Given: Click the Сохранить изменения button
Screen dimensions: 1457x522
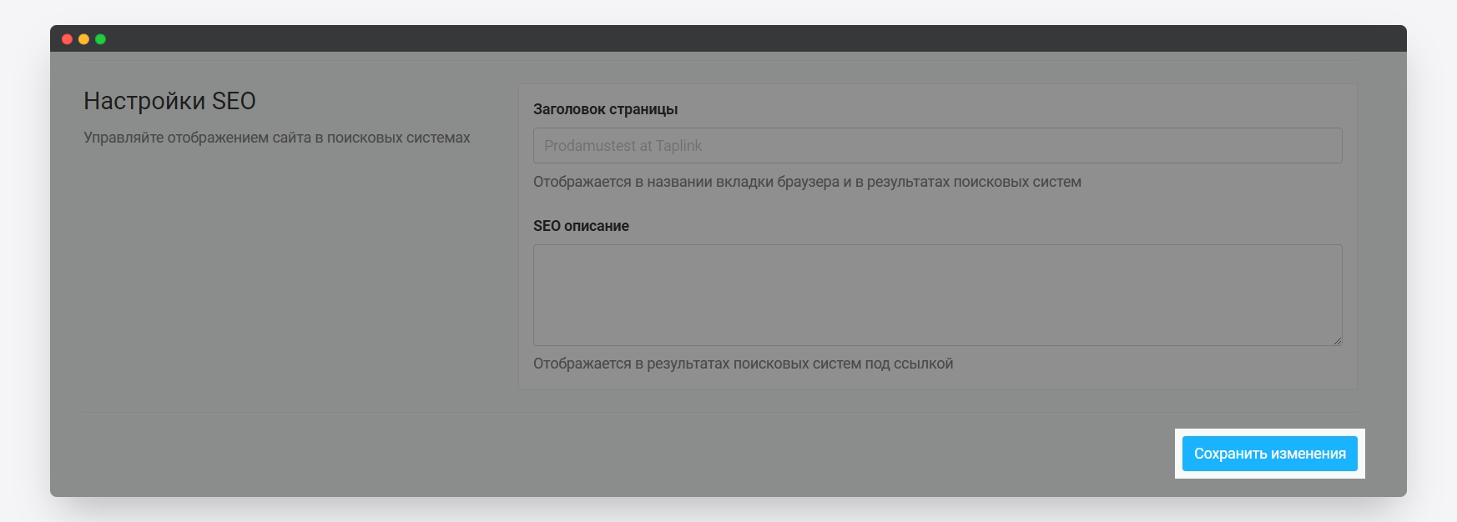Looking at the screenshot, I should pos(1269,454).
